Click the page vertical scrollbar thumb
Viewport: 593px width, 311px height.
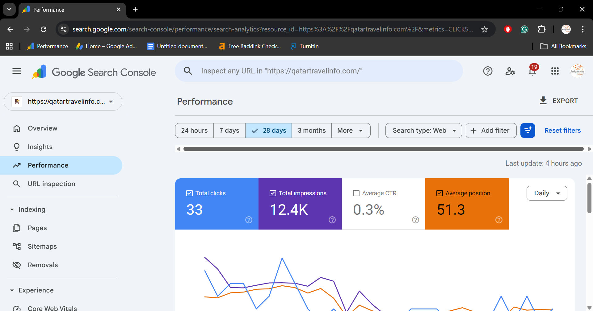pos(589,198)
